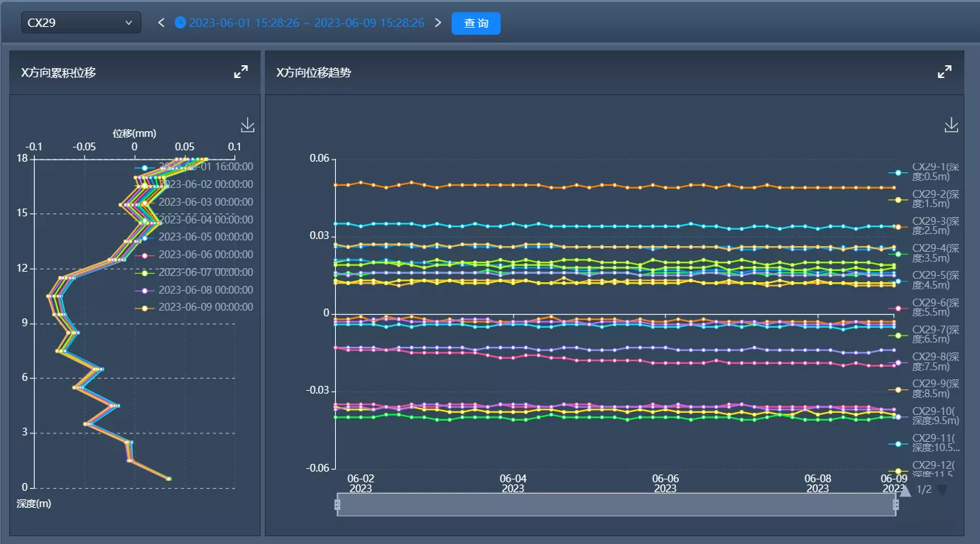The width and height of the screenshot is (980, 544).
Task: Click the X方向位移趋势 panel title
Action: point(314,72)
